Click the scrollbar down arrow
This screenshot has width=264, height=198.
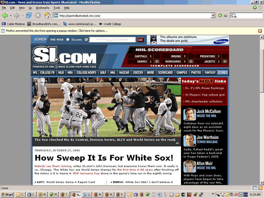[x=262, y=183]
